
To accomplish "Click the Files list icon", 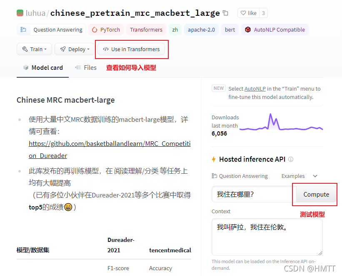I will pyautogui.click(x=77, y=67).
